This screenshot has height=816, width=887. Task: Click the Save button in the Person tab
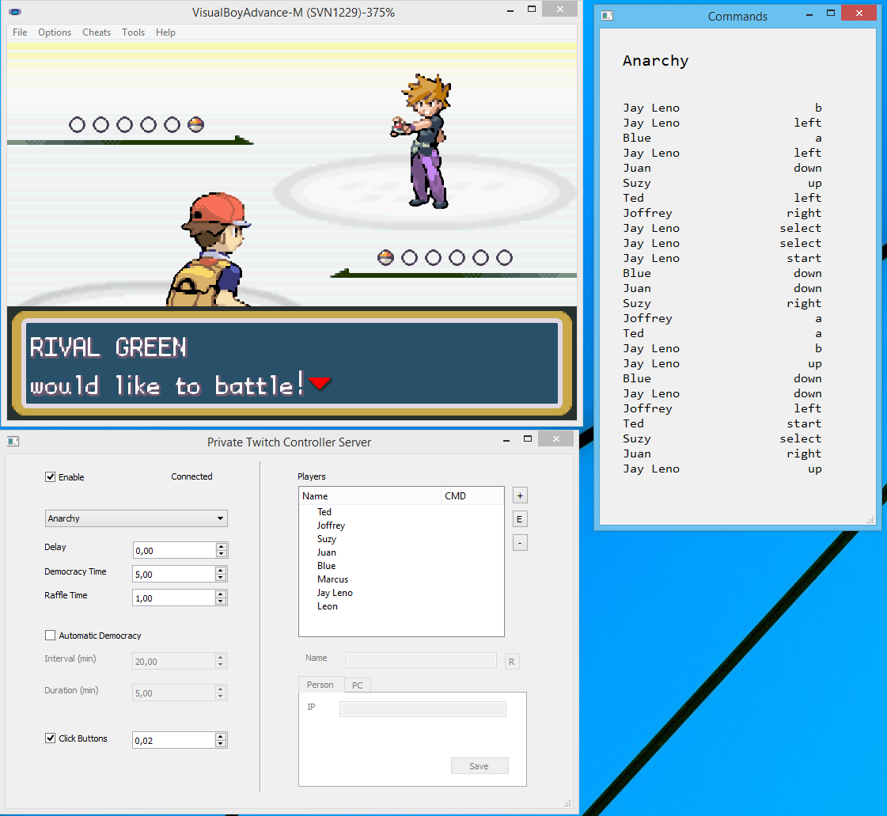coord(480,765)
